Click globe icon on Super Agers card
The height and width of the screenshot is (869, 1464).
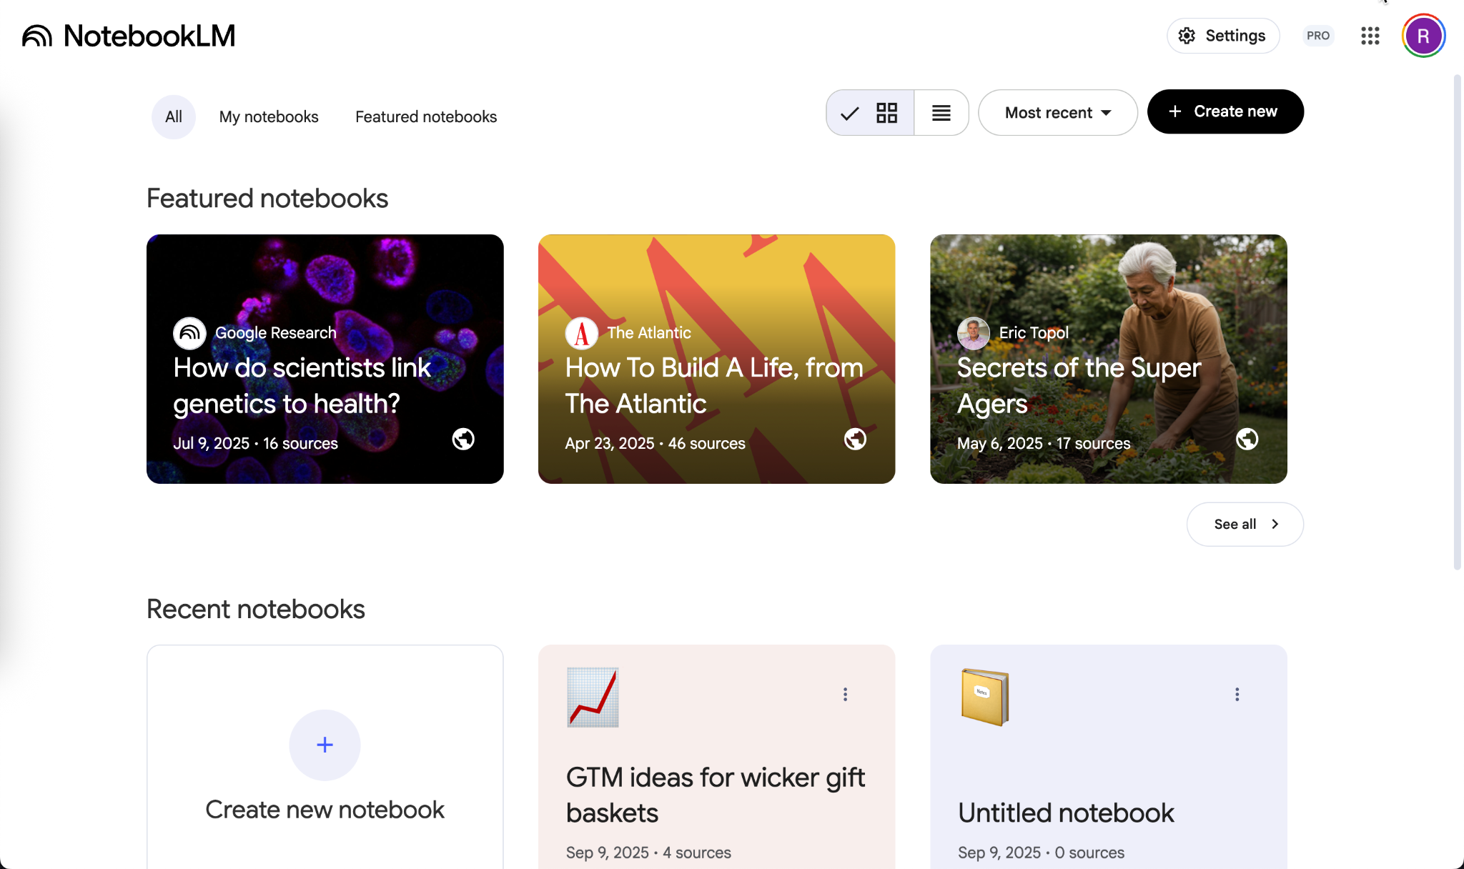pos(1247,439)
